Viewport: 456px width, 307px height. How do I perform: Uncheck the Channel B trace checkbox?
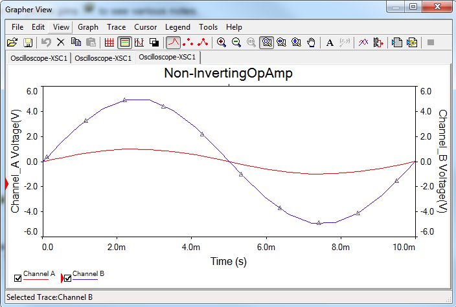coord(67,279)
